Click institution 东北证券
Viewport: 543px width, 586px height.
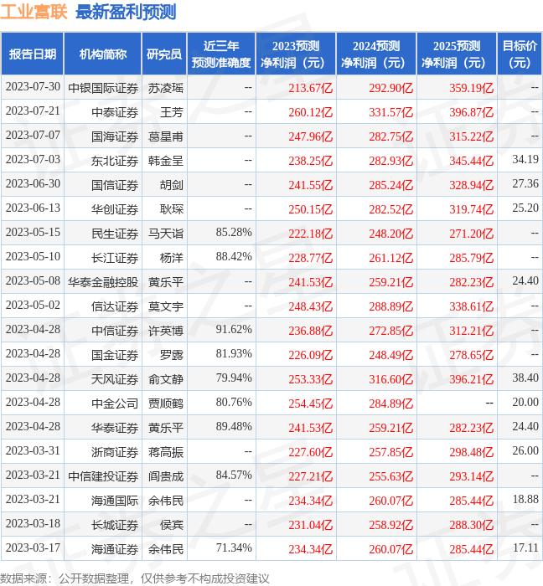[115, 161]
